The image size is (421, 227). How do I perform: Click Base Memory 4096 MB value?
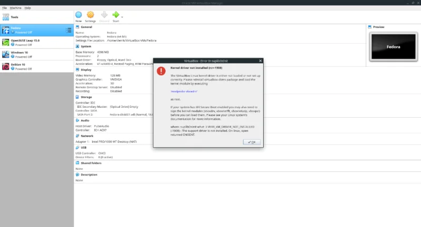tap(103, 52)
